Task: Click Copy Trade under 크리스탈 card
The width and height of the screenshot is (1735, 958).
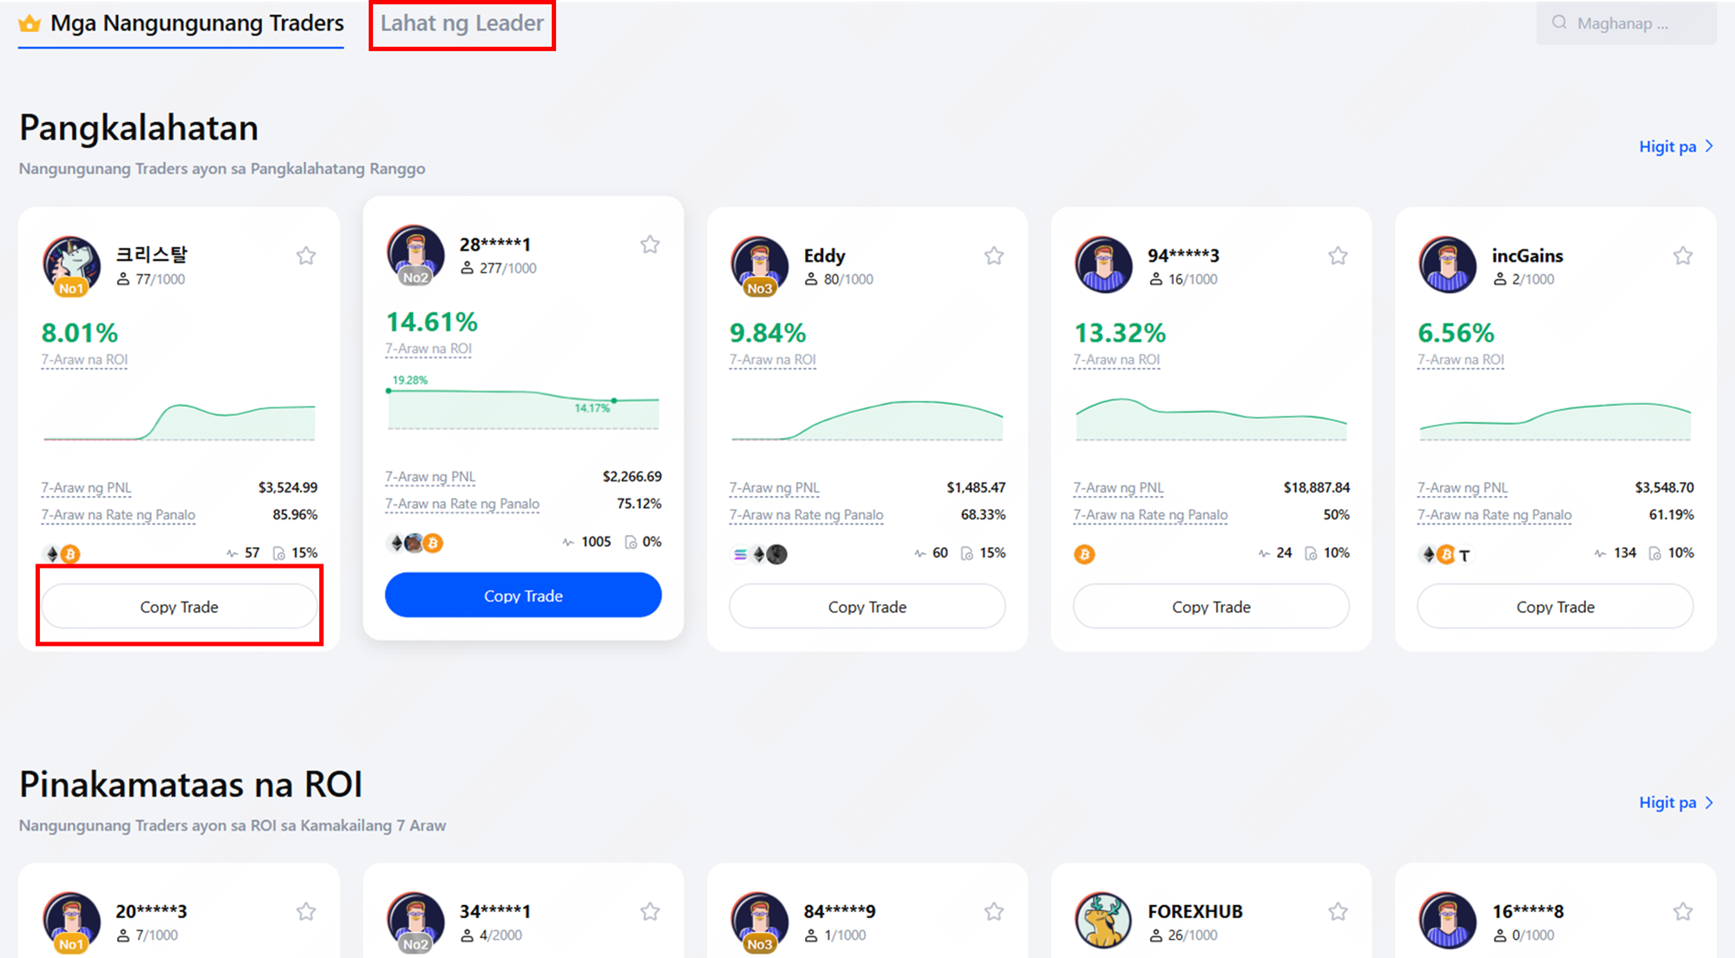Action: point(180,607)
